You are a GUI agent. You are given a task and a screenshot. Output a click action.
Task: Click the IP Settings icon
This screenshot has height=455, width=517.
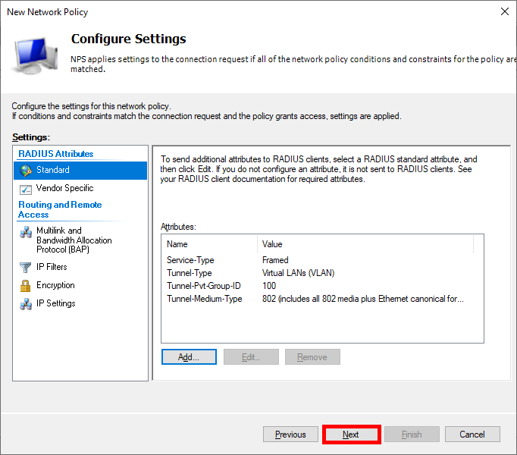pos(25,304)
